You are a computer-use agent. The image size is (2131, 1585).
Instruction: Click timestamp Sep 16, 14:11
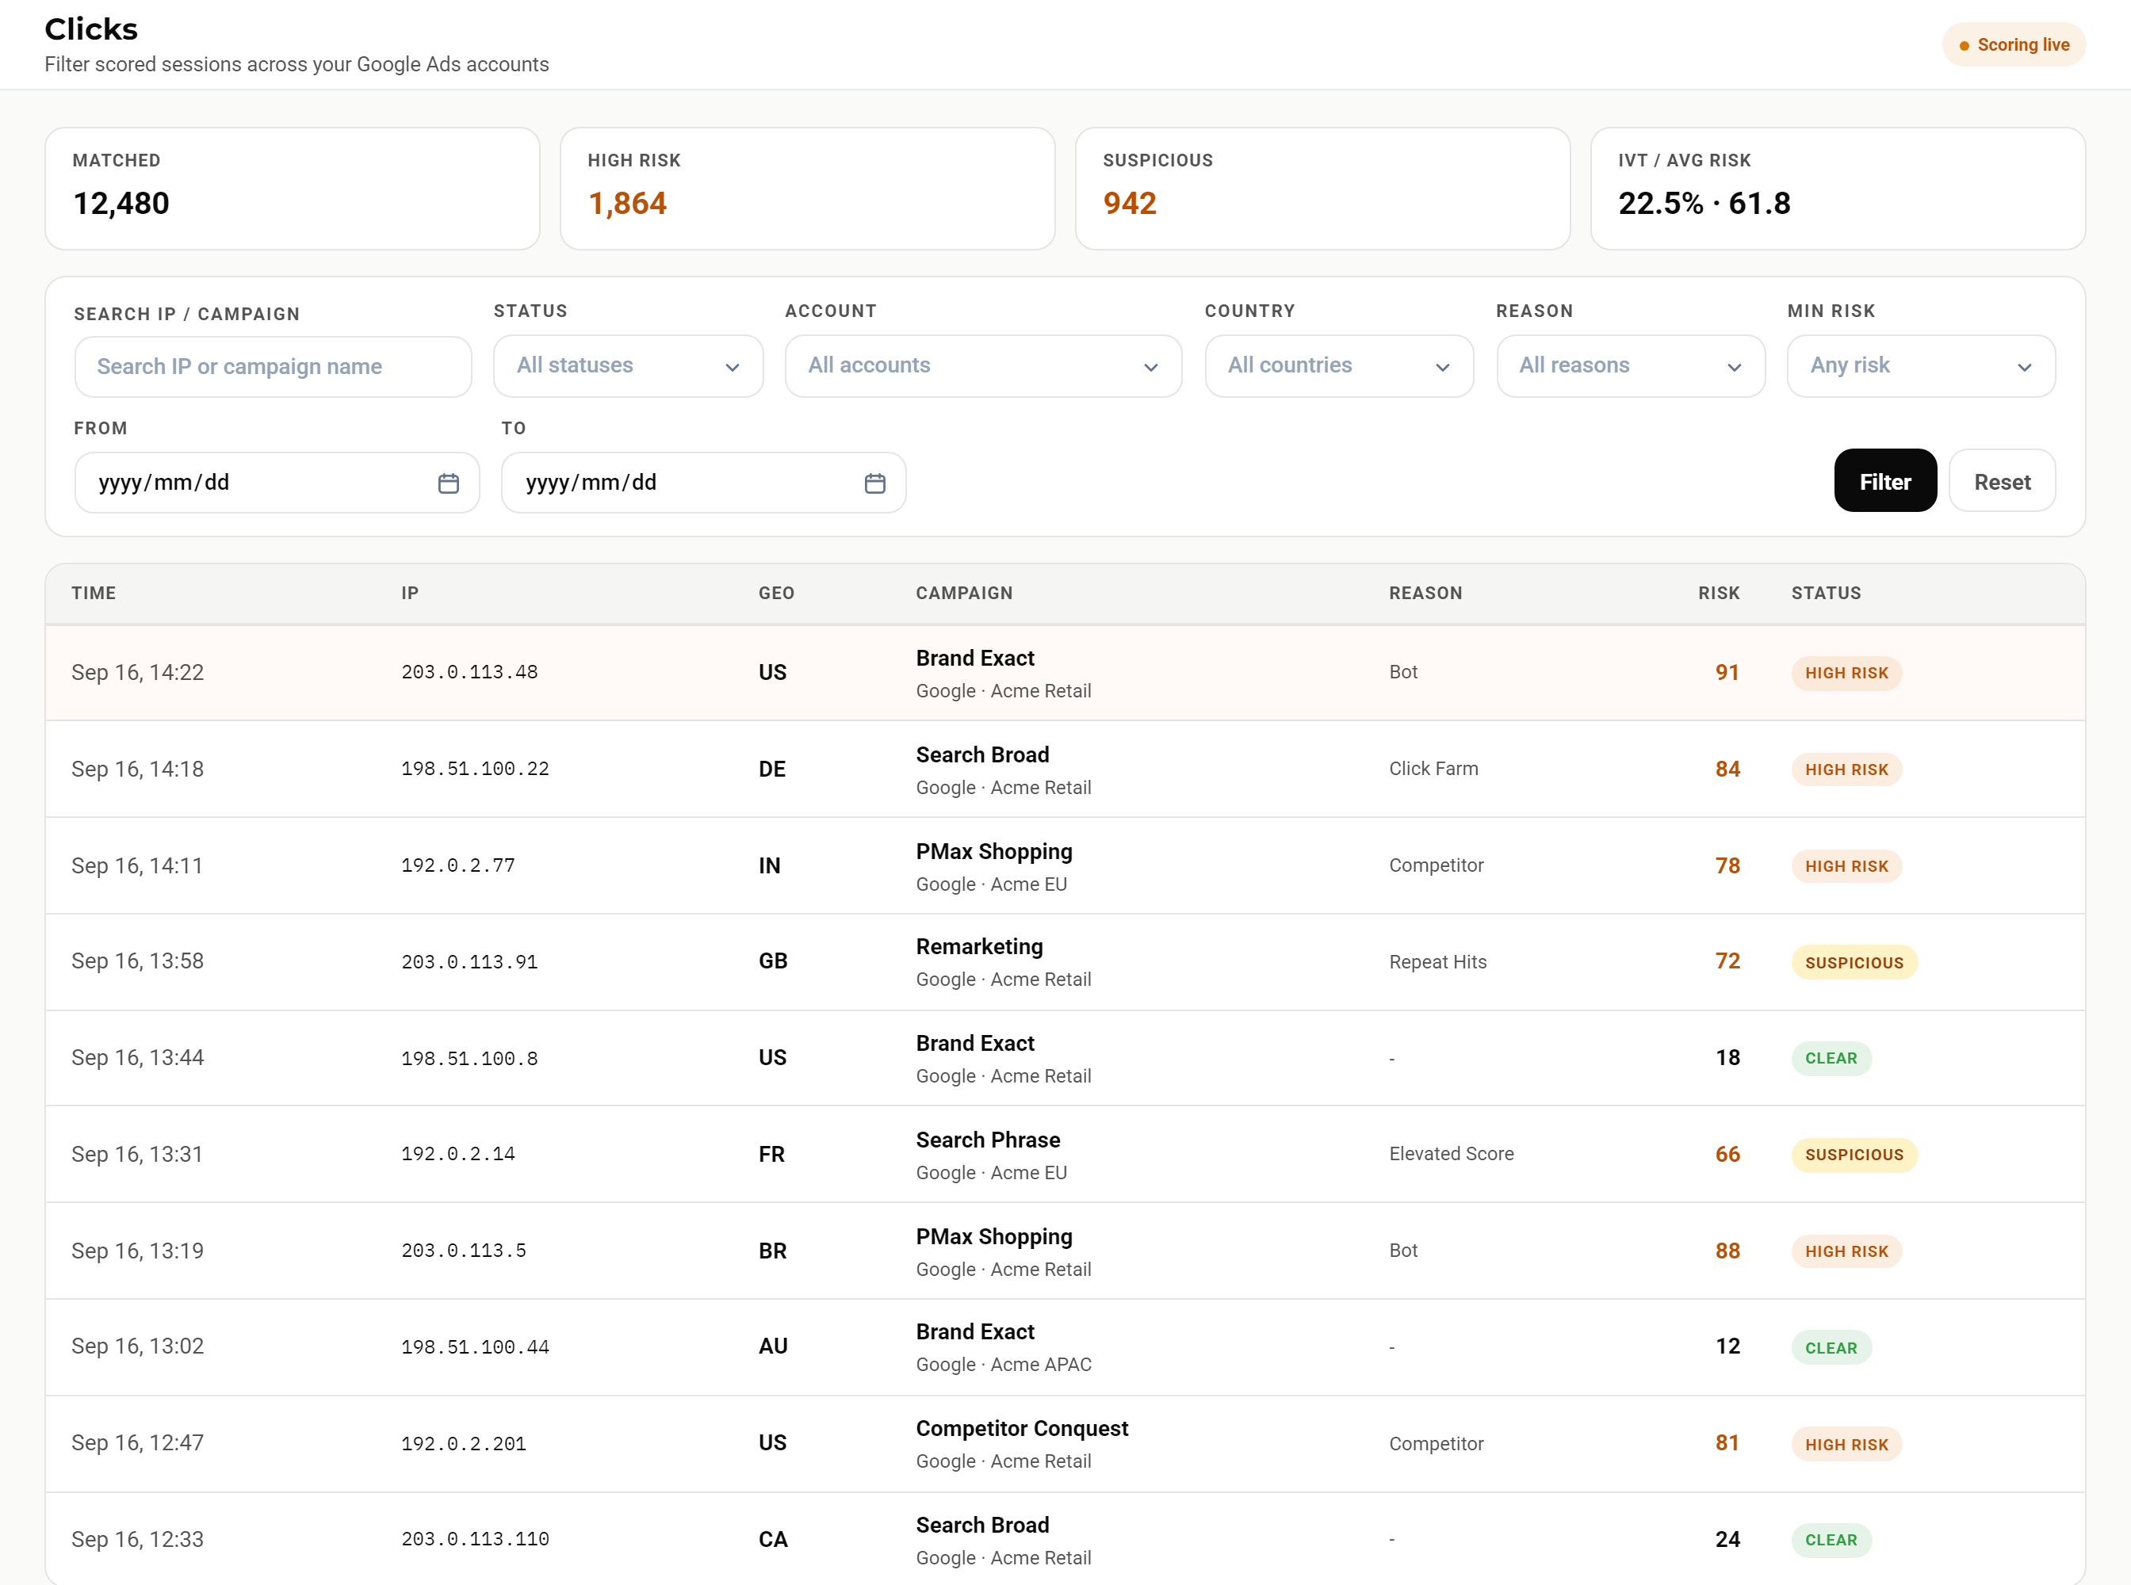[x=136, y=865]
